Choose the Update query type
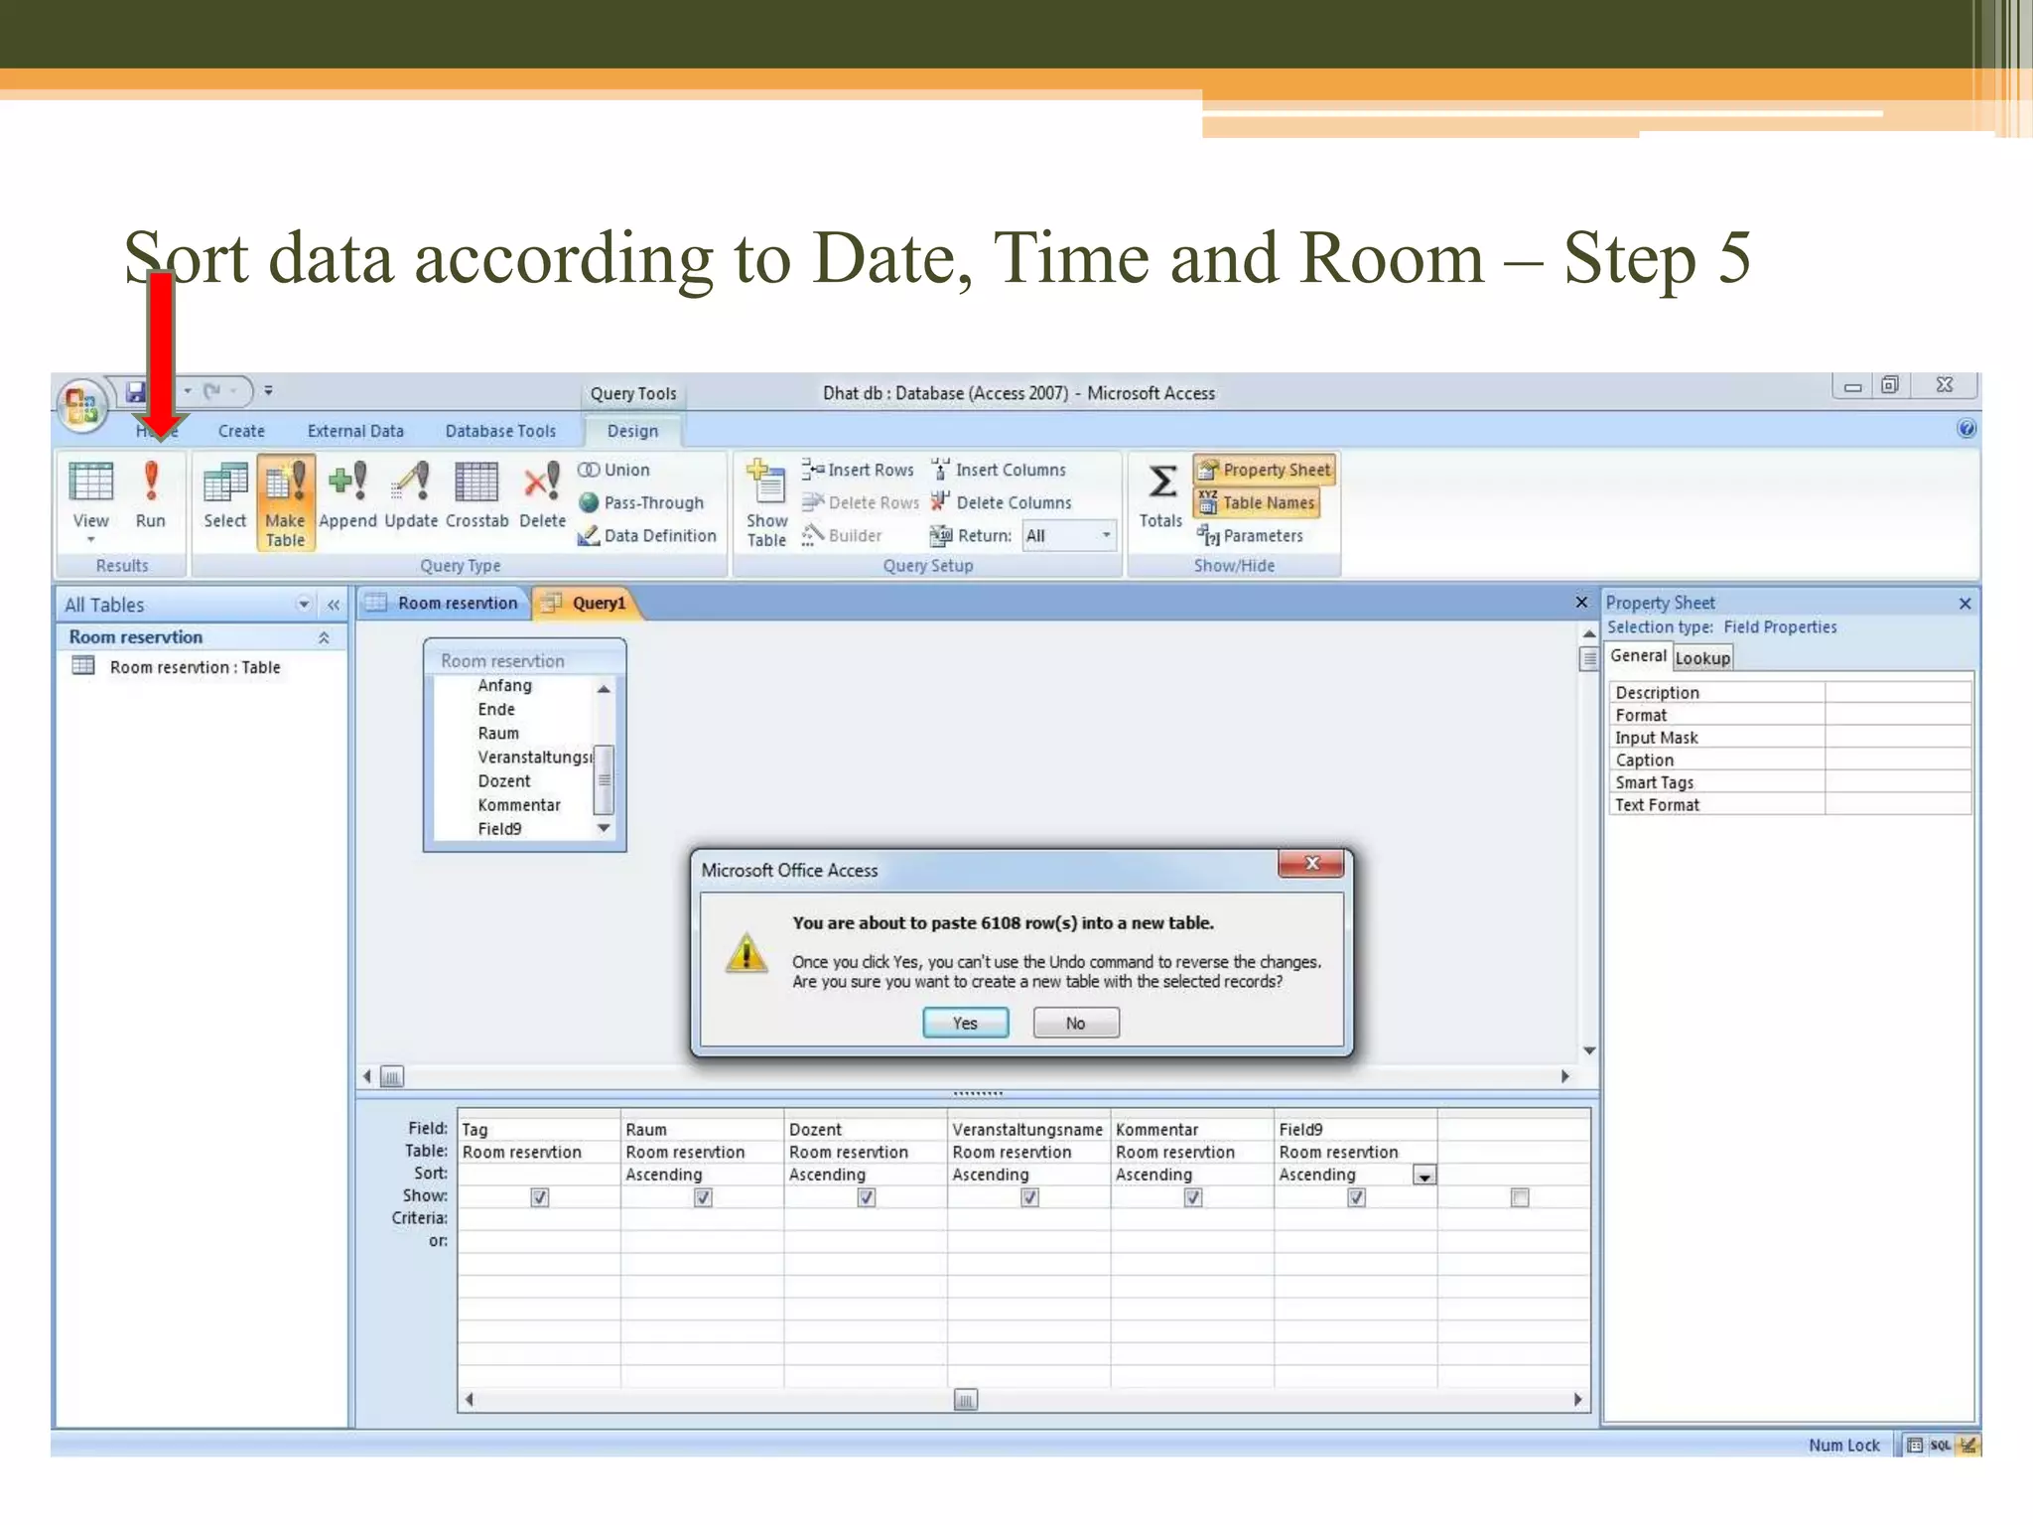This screenshot has height=1525, width=2033. tap(411, 495)
